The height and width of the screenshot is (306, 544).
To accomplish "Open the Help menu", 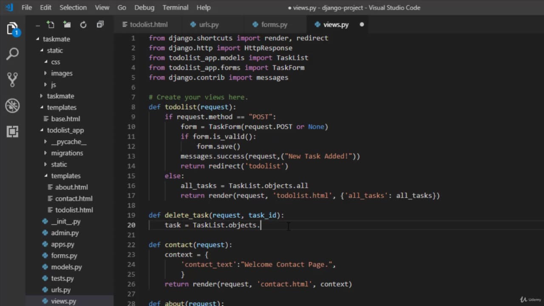I will (204, 8).
